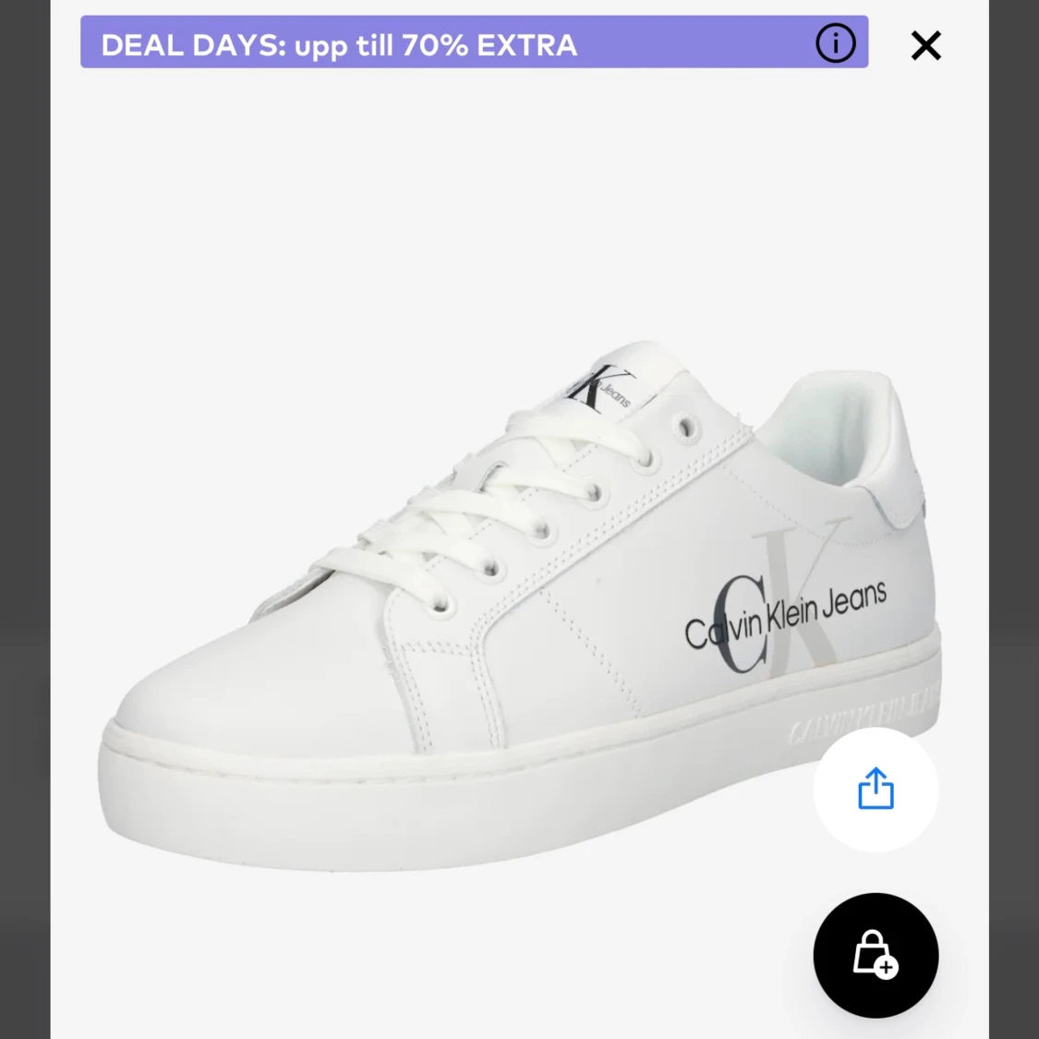Add the Calvin Klein sneaker to your bag
The height and width of the screenshot is (1039, 1039).
(876, 956)
